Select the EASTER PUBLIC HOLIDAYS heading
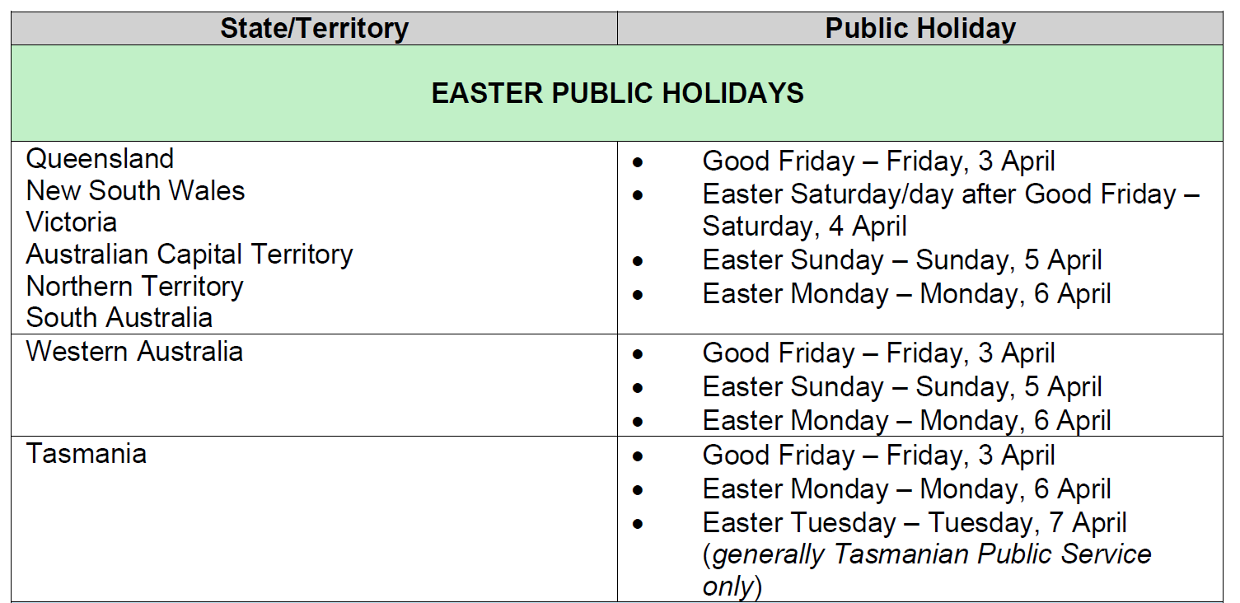The image size is (1240, 603). [617, 93]
